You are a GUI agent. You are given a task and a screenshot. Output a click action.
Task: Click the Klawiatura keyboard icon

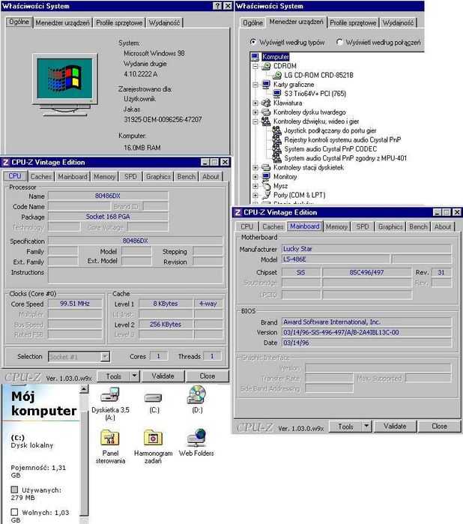266,103
